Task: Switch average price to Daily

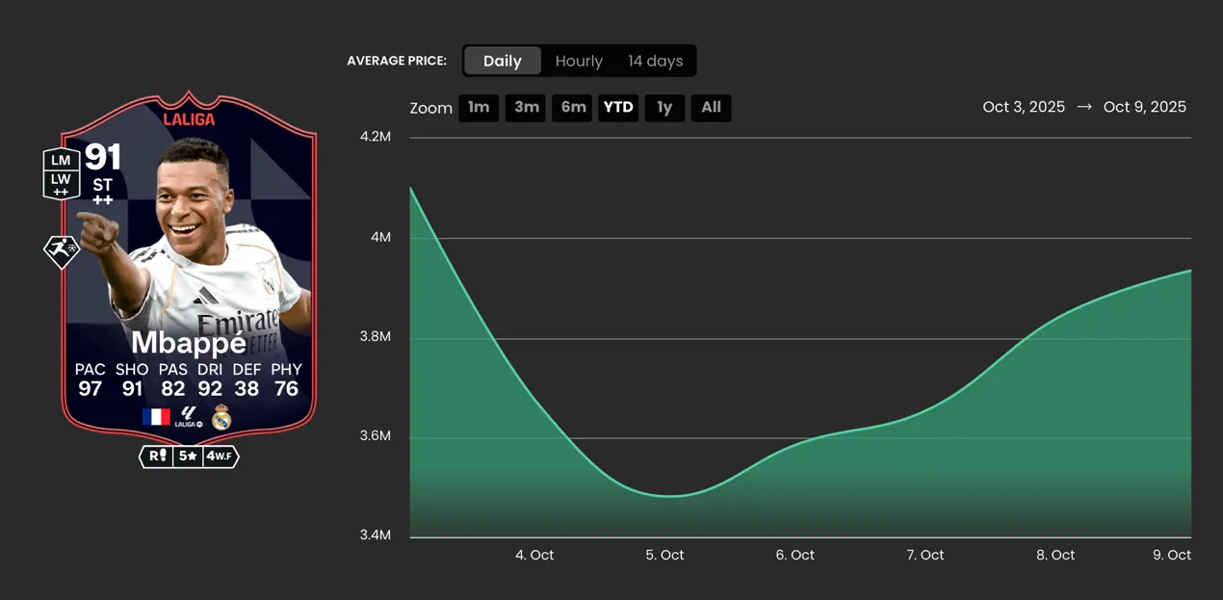Action: (x=502, y=61)
